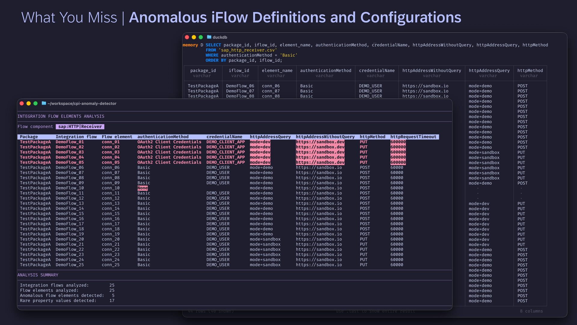The height and width of the screenshot is (325, 577).
Task: Click green zoom dot on duckdb window
Action: pos(201,37)
